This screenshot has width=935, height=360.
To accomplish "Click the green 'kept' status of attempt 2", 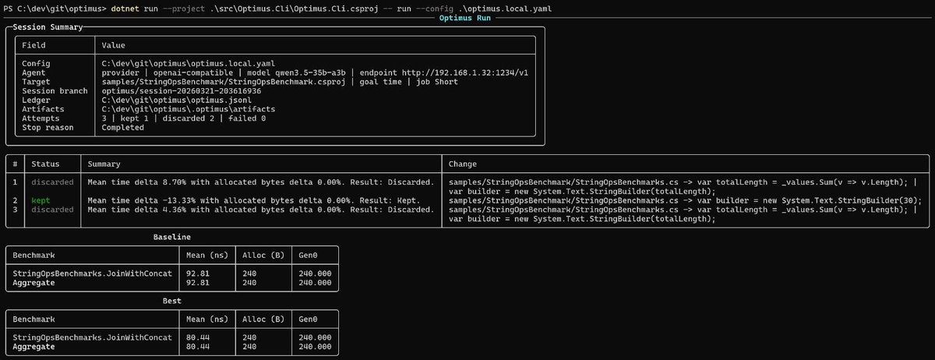I will tap(41, 201).
